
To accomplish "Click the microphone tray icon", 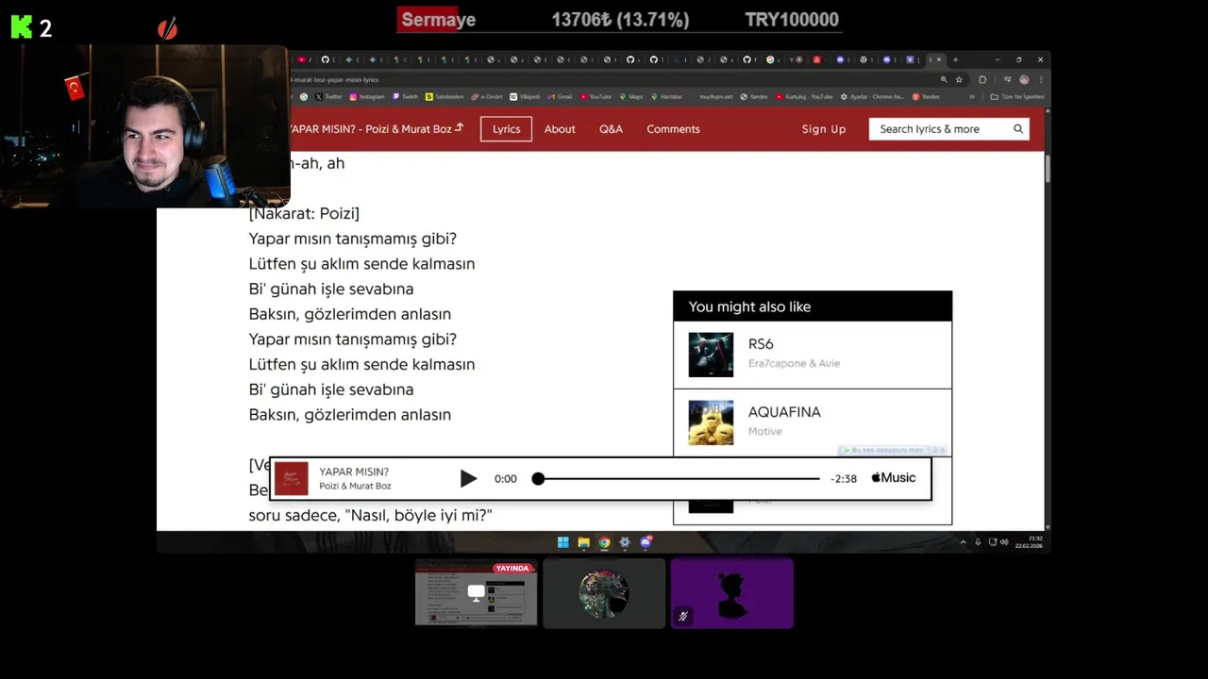I will [x=978, y=542].
